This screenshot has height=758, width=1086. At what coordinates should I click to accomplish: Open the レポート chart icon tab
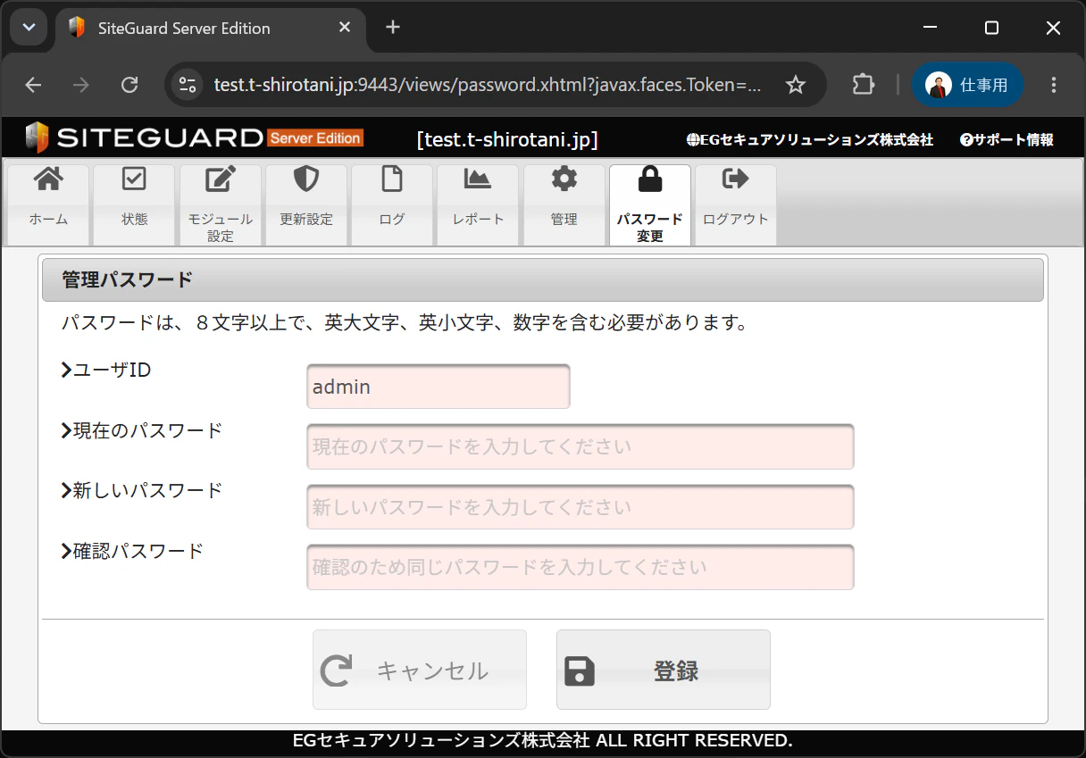[x=478, y=204]
